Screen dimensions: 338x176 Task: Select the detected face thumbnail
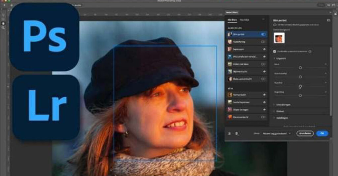[x=279, y=38]
